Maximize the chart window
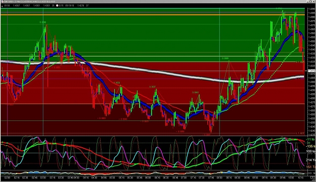The height and width of the screenshot is (182, 316). point(310,2)
